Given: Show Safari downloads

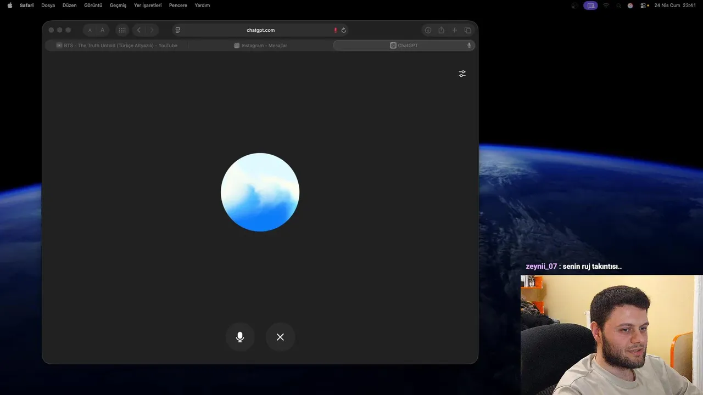Looking at the screenshot, I should pos(428,30).
